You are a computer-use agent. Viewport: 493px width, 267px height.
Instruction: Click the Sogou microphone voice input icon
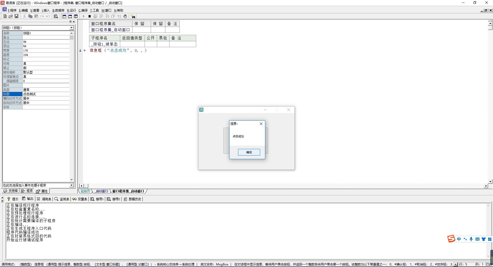click(471, 239)
